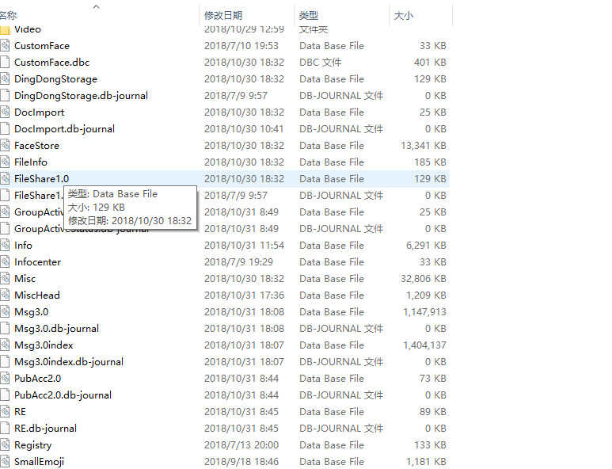Select the DingDongStorage file name
This screenshot has height=469, width=612.
point(55,79)
